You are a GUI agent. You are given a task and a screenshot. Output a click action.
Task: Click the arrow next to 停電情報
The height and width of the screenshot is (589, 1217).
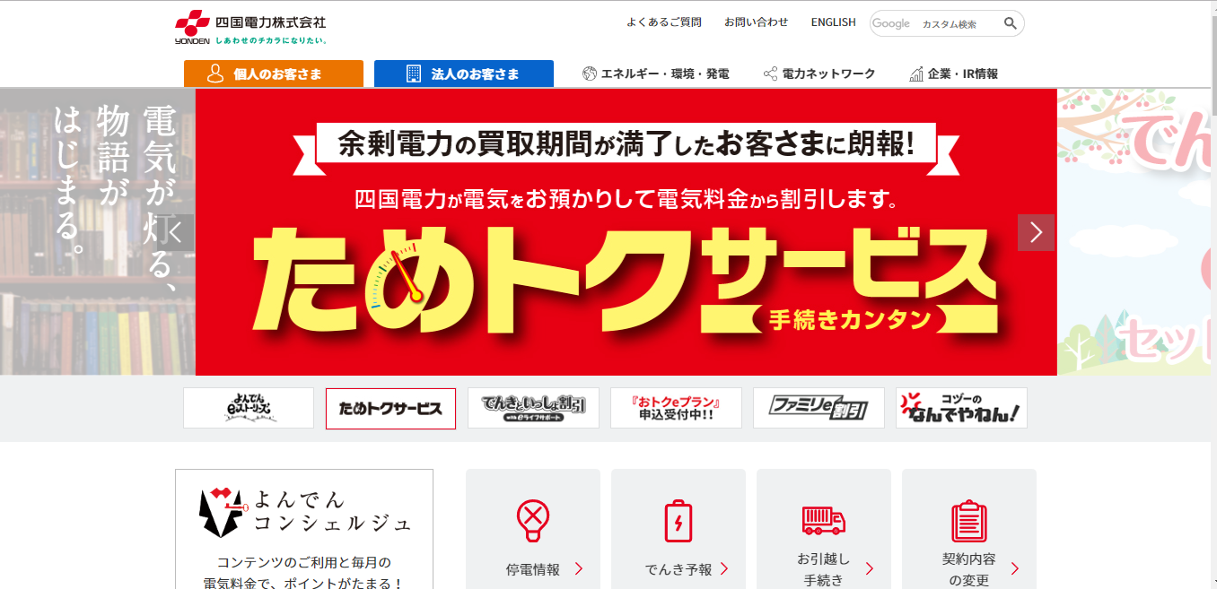click(x=579, y=568)
